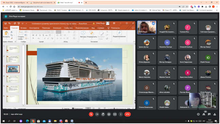This screenshot has width=220, height=124.
Task: Show hidden system tray icons
Action: (x=186, y=121)
